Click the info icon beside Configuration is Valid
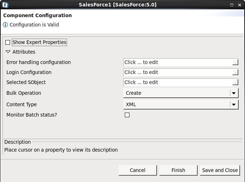The image size is (245, 182). 5,25
